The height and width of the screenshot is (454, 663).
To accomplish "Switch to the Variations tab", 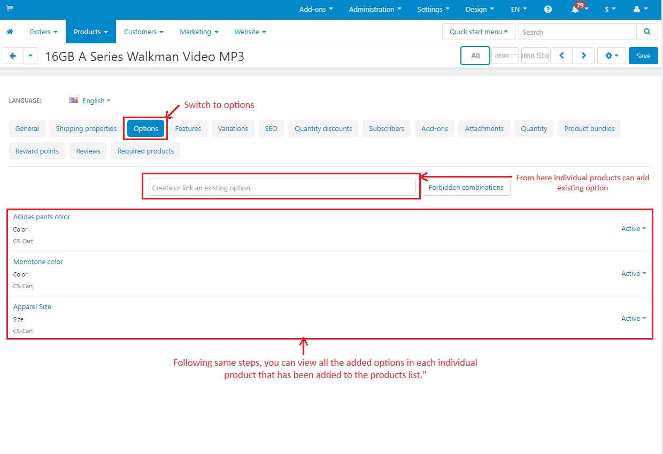I will [233, 128].
